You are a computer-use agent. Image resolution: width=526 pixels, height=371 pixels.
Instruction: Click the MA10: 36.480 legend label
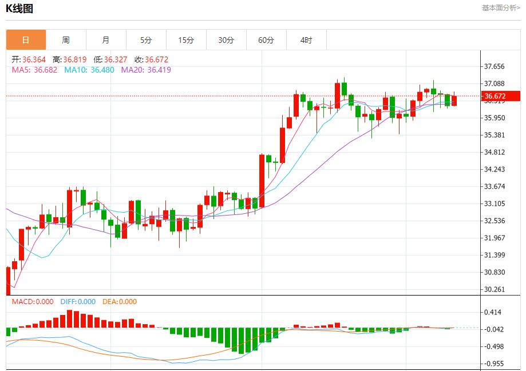click(x=89, y=70)
